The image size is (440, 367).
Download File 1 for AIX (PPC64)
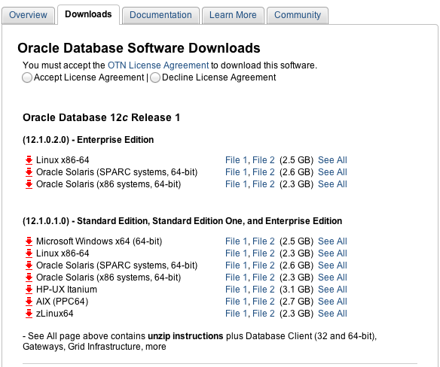click(x=237, y=302)
